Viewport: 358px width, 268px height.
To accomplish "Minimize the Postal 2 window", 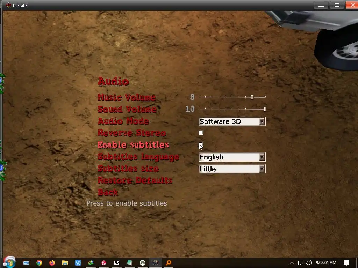I will tap(321, 5).
